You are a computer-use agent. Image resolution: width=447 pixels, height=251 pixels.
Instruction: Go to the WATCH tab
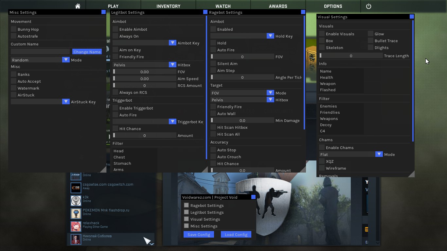(x=223, y=6)
